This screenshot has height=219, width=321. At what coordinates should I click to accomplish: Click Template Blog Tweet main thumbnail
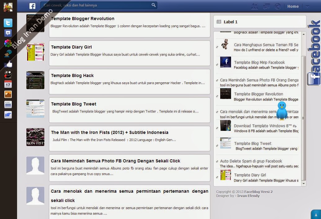pos(35,109)
